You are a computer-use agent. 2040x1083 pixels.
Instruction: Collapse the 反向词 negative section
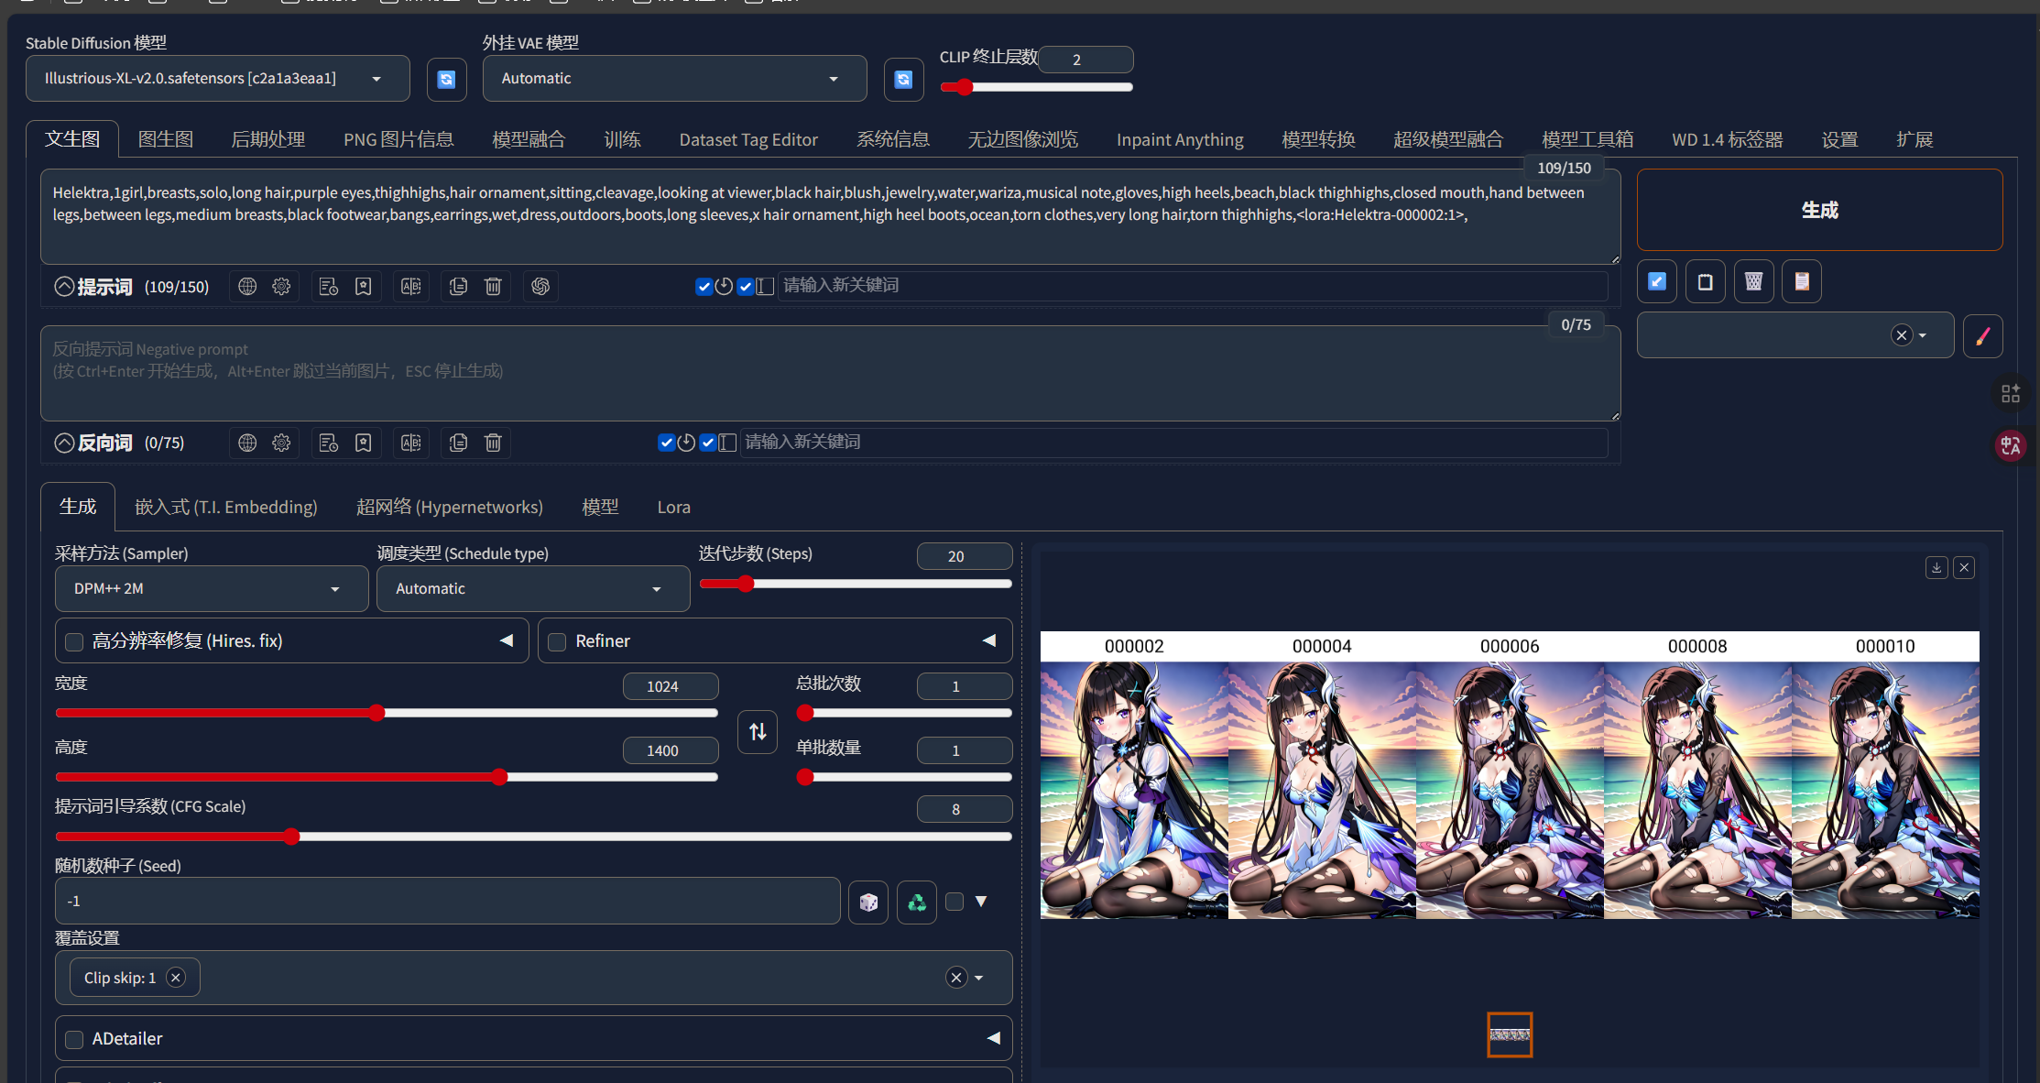tap(64, 443)
